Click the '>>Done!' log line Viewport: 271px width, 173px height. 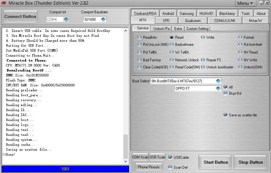[x=9, y=154]
